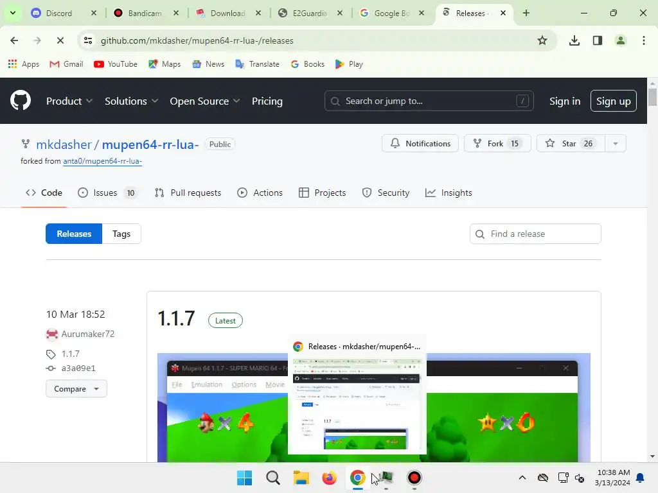Open a new browser tab
658x493 pixels.
pyautogui.click(x=526, y=13)
